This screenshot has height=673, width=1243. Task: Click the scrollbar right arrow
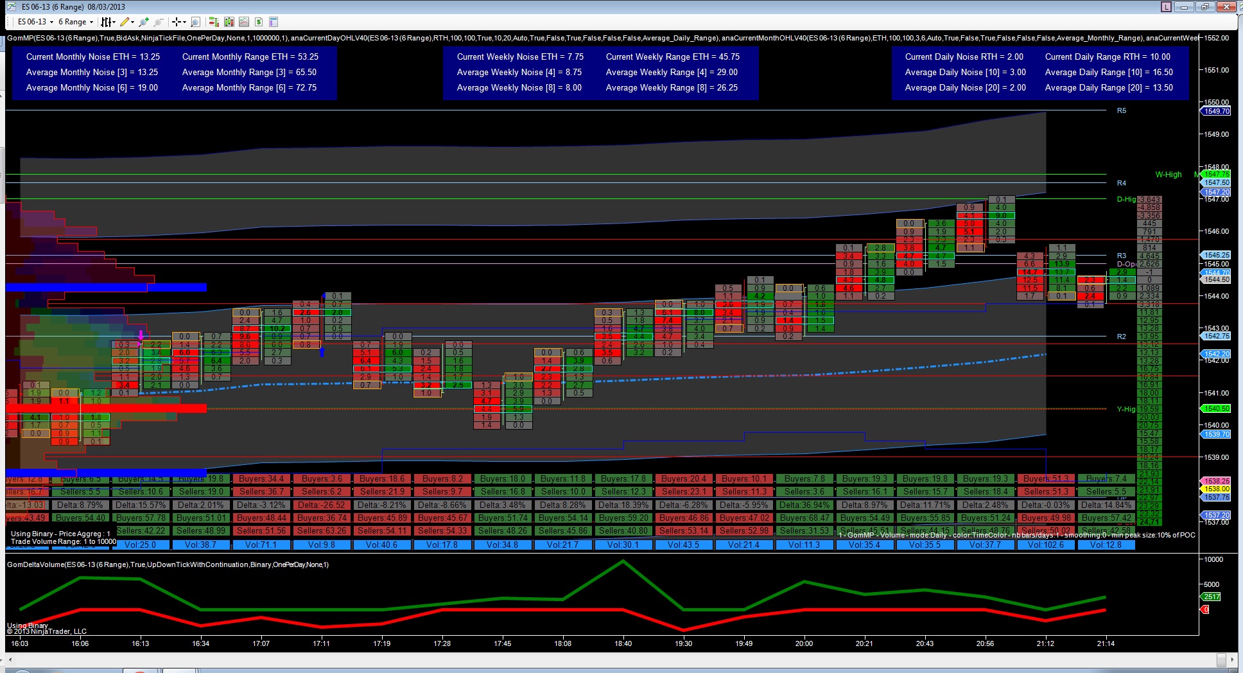[1233, 660]
